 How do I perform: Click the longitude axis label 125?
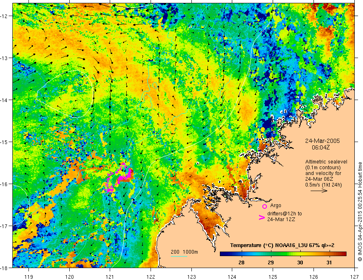[x=273, y=277]
